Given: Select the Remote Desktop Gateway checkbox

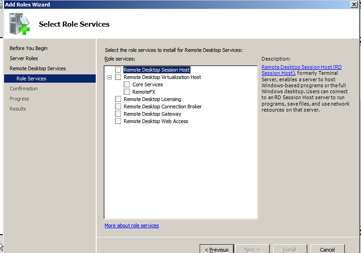Looking at the screenshot, I should (118, 114).
